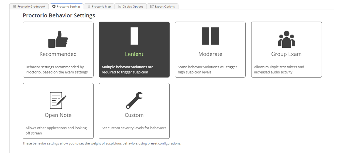Select the Open Note preset label
351x153 pixels.
click(x=58, y=115)
